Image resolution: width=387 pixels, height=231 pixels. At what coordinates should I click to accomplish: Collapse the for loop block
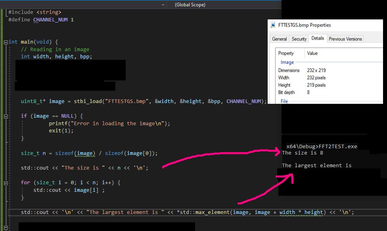tap(6, 183)
